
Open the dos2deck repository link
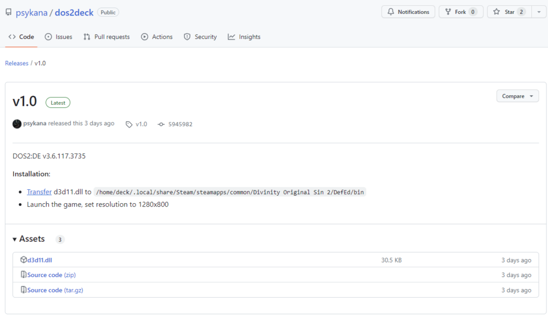coord(74,13)
